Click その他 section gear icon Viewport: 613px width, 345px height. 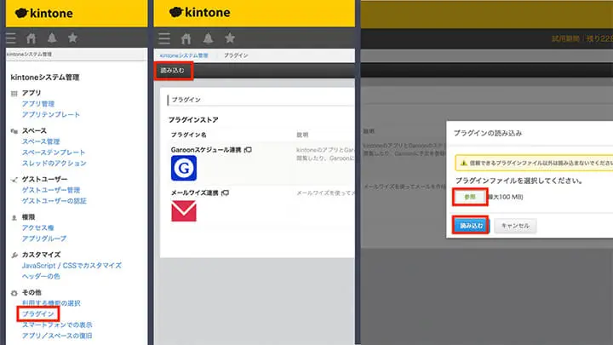14,293
